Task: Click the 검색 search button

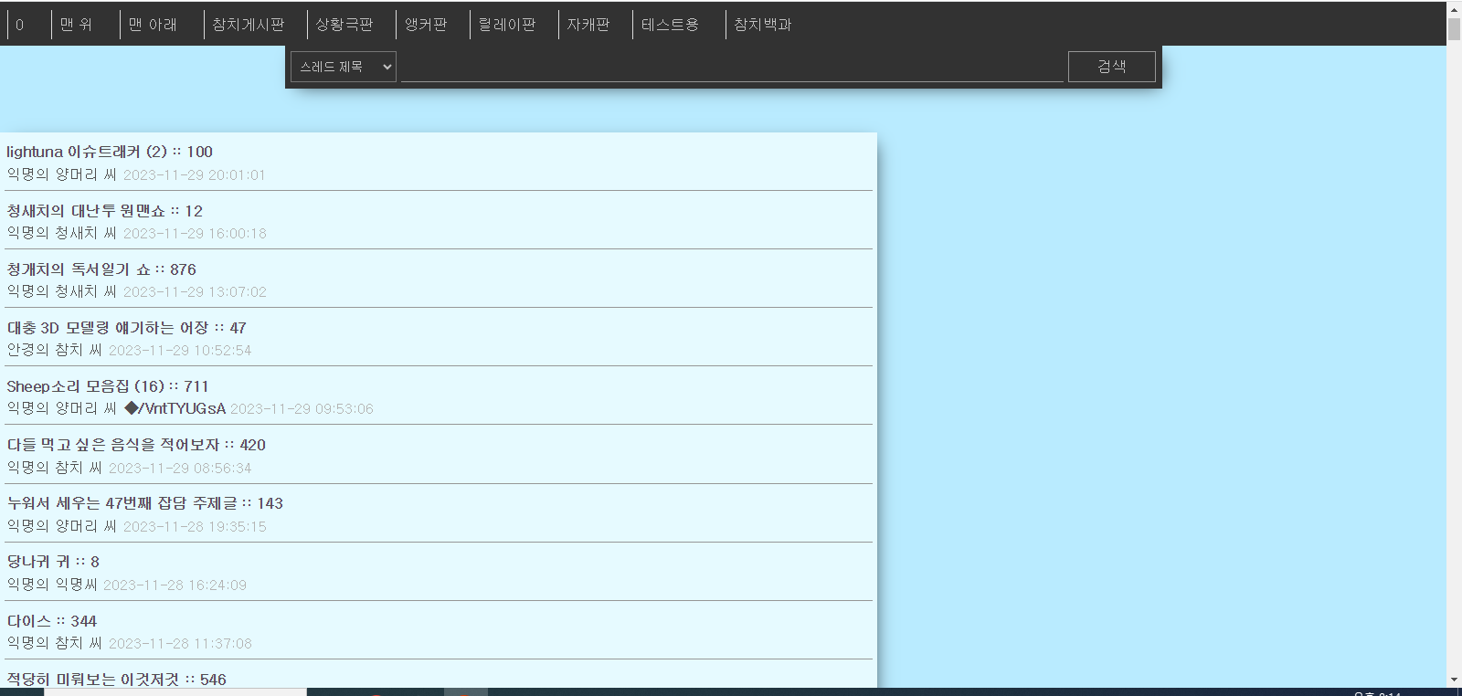Action: coord(1111,67)
